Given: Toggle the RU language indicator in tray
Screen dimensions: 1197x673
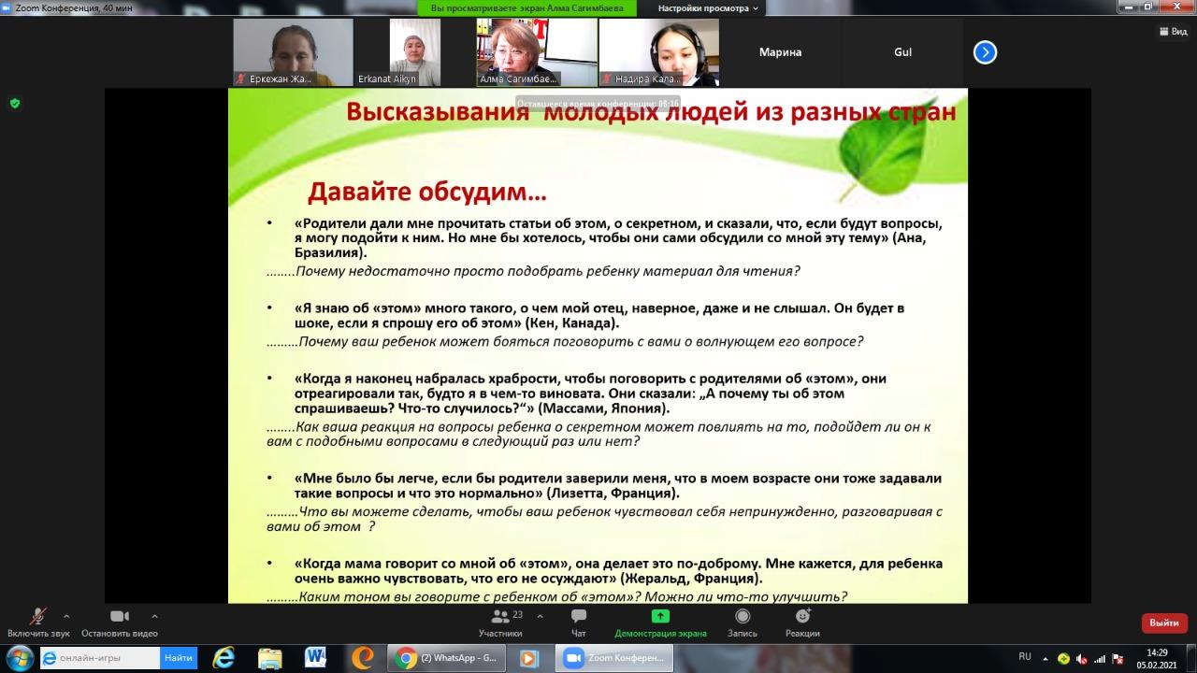Looking at the screenshot, I should 1025,656.
